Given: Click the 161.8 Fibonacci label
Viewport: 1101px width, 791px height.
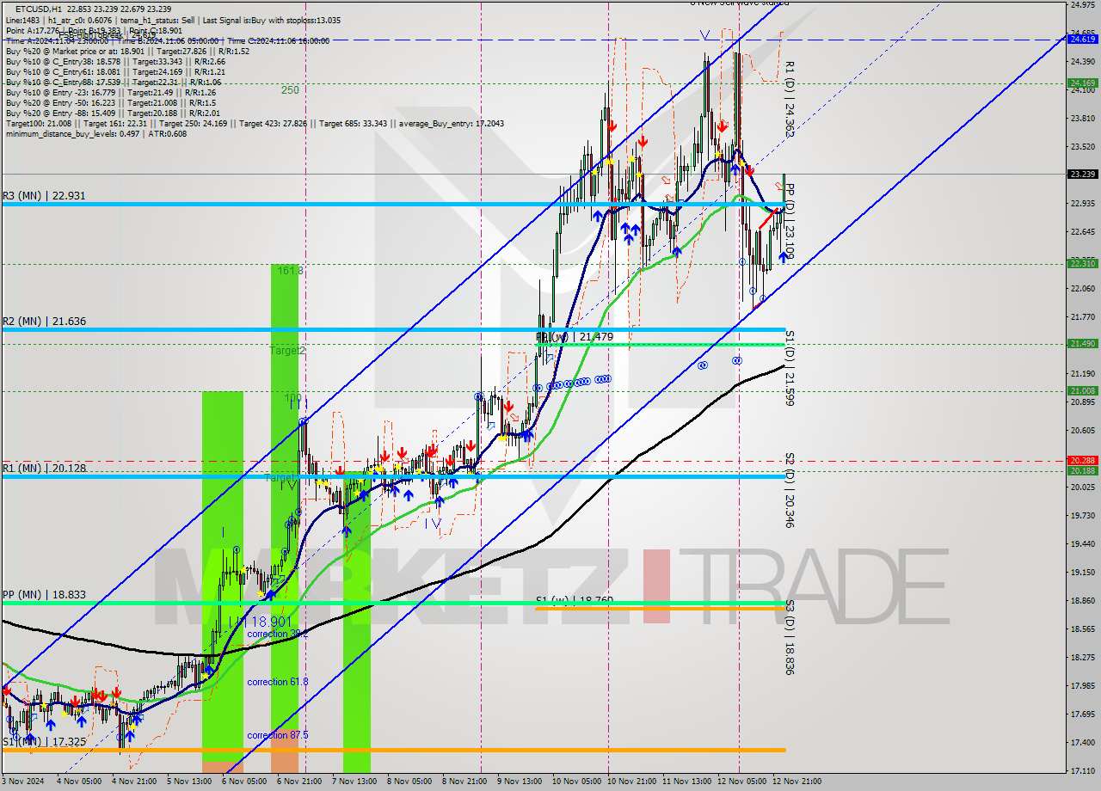Looking at the screenshot, I should 291,270.
